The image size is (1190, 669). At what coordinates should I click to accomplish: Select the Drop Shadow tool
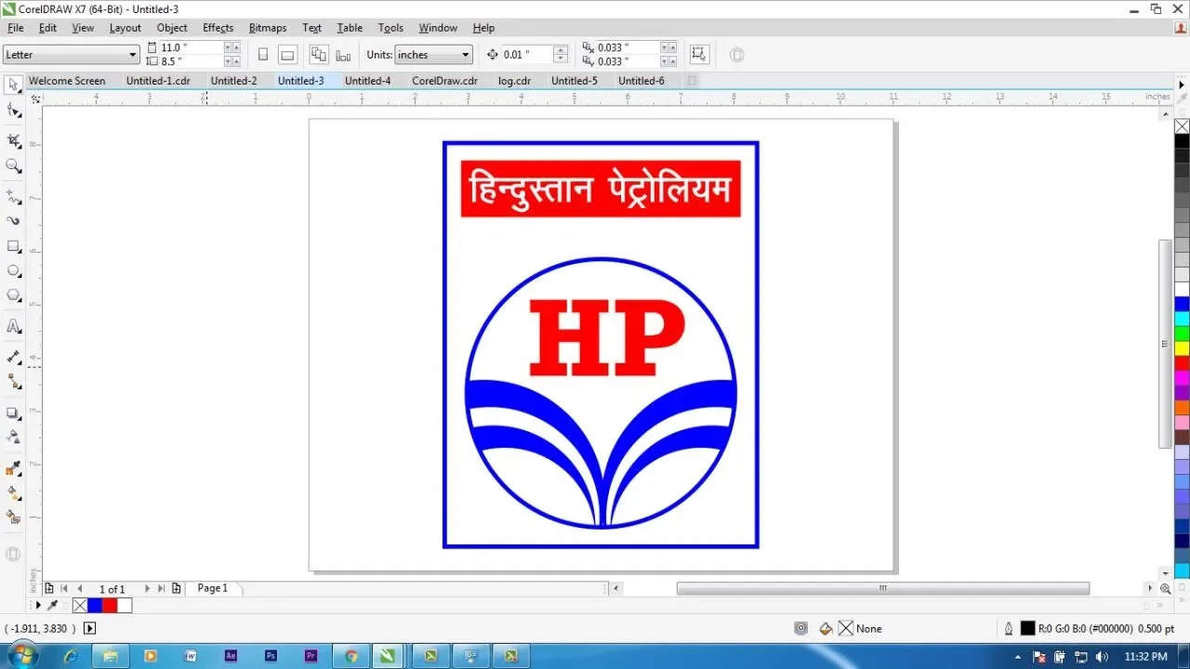[13, 413]
